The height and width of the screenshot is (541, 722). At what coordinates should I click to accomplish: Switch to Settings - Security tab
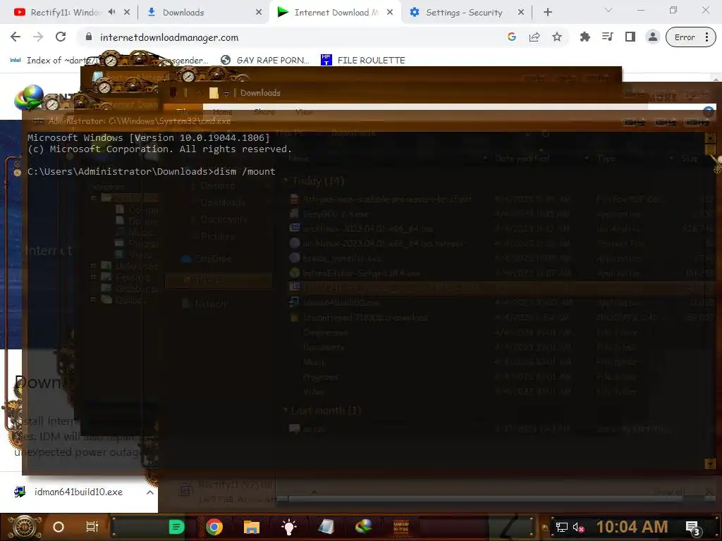point(464,13)
